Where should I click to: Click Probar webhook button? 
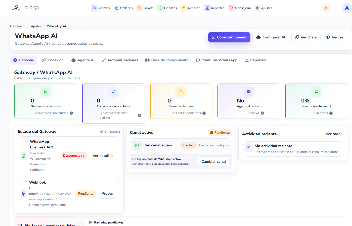point(107,194)
